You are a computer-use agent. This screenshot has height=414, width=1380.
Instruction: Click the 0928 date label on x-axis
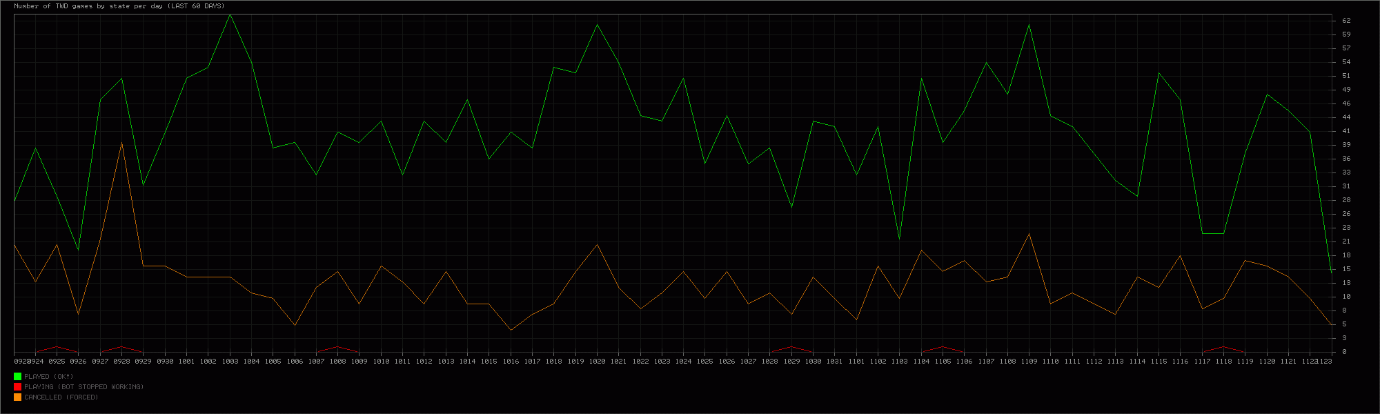(x=121, y=362)
